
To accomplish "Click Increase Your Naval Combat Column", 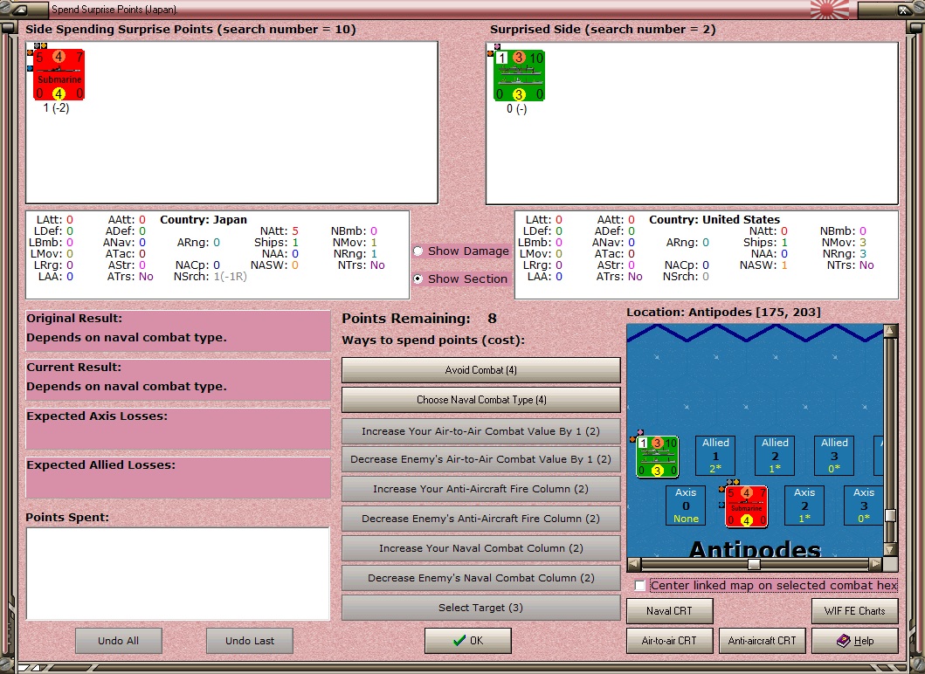I will [480, 548].
